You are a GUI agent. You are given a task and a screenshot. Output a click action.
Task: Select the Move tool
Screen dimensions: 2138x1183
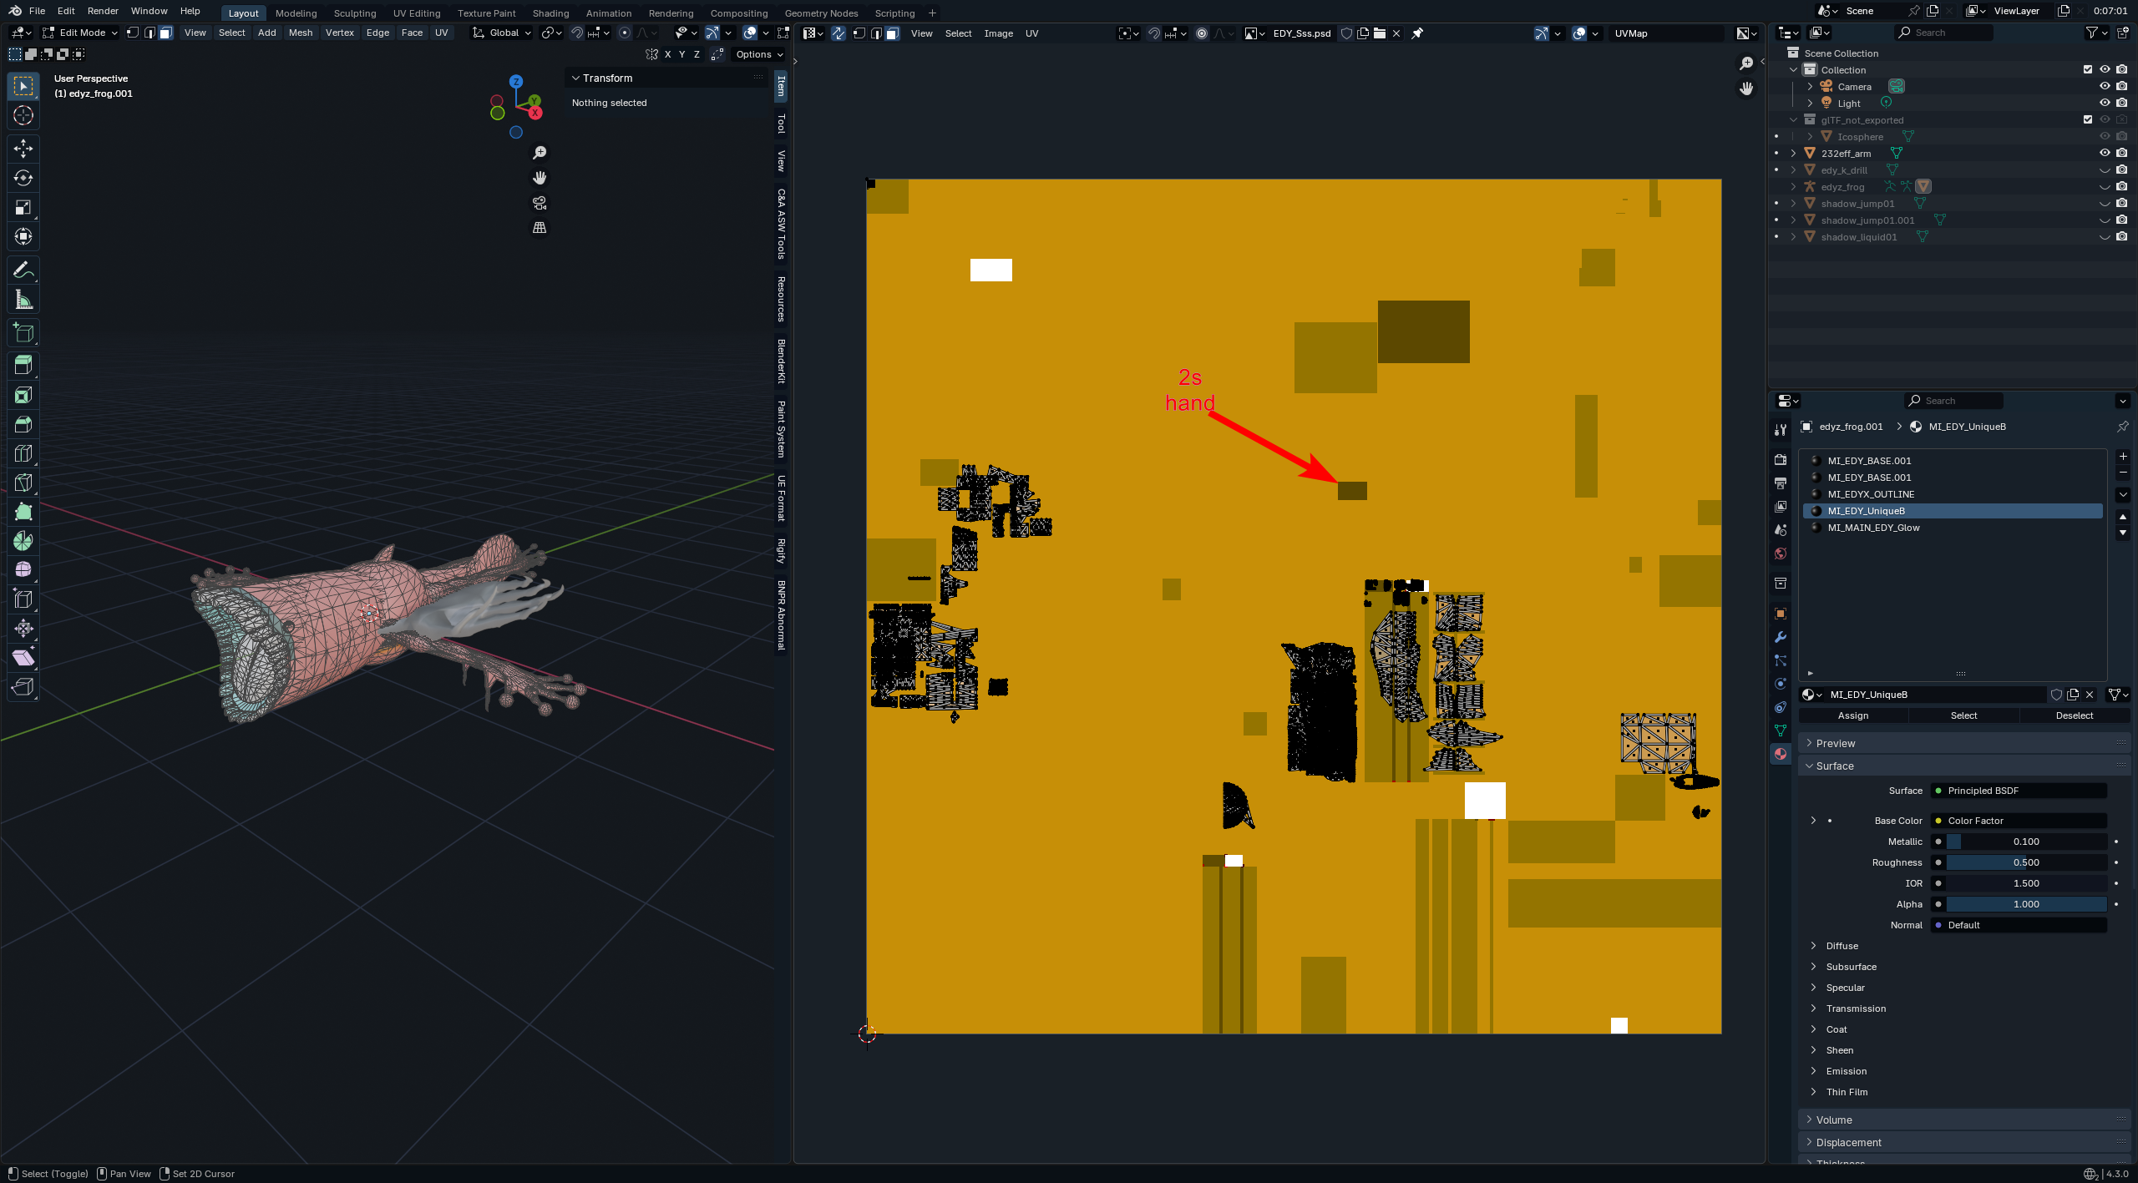coord(23,149)
